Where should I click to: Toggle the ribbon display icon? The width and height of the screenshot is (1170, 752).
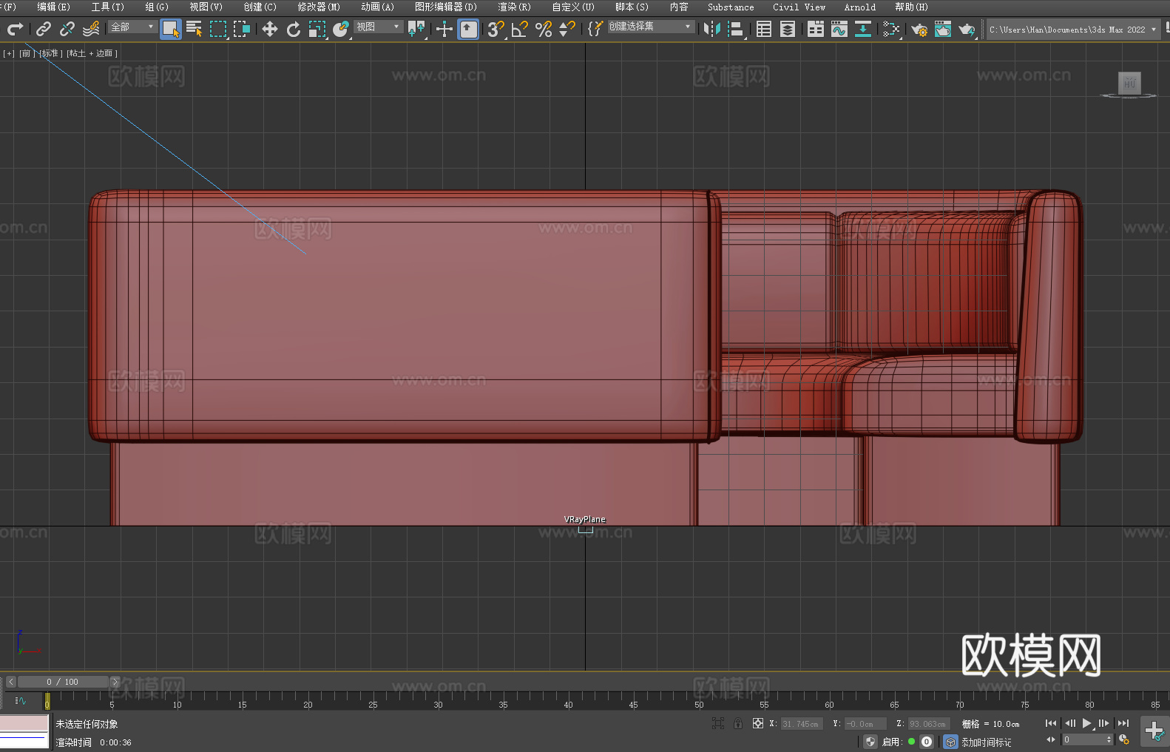click(x=816, y=29)
